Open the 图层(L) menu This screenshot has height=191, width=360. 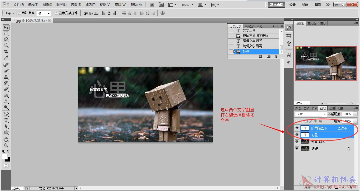coord(61,5)
